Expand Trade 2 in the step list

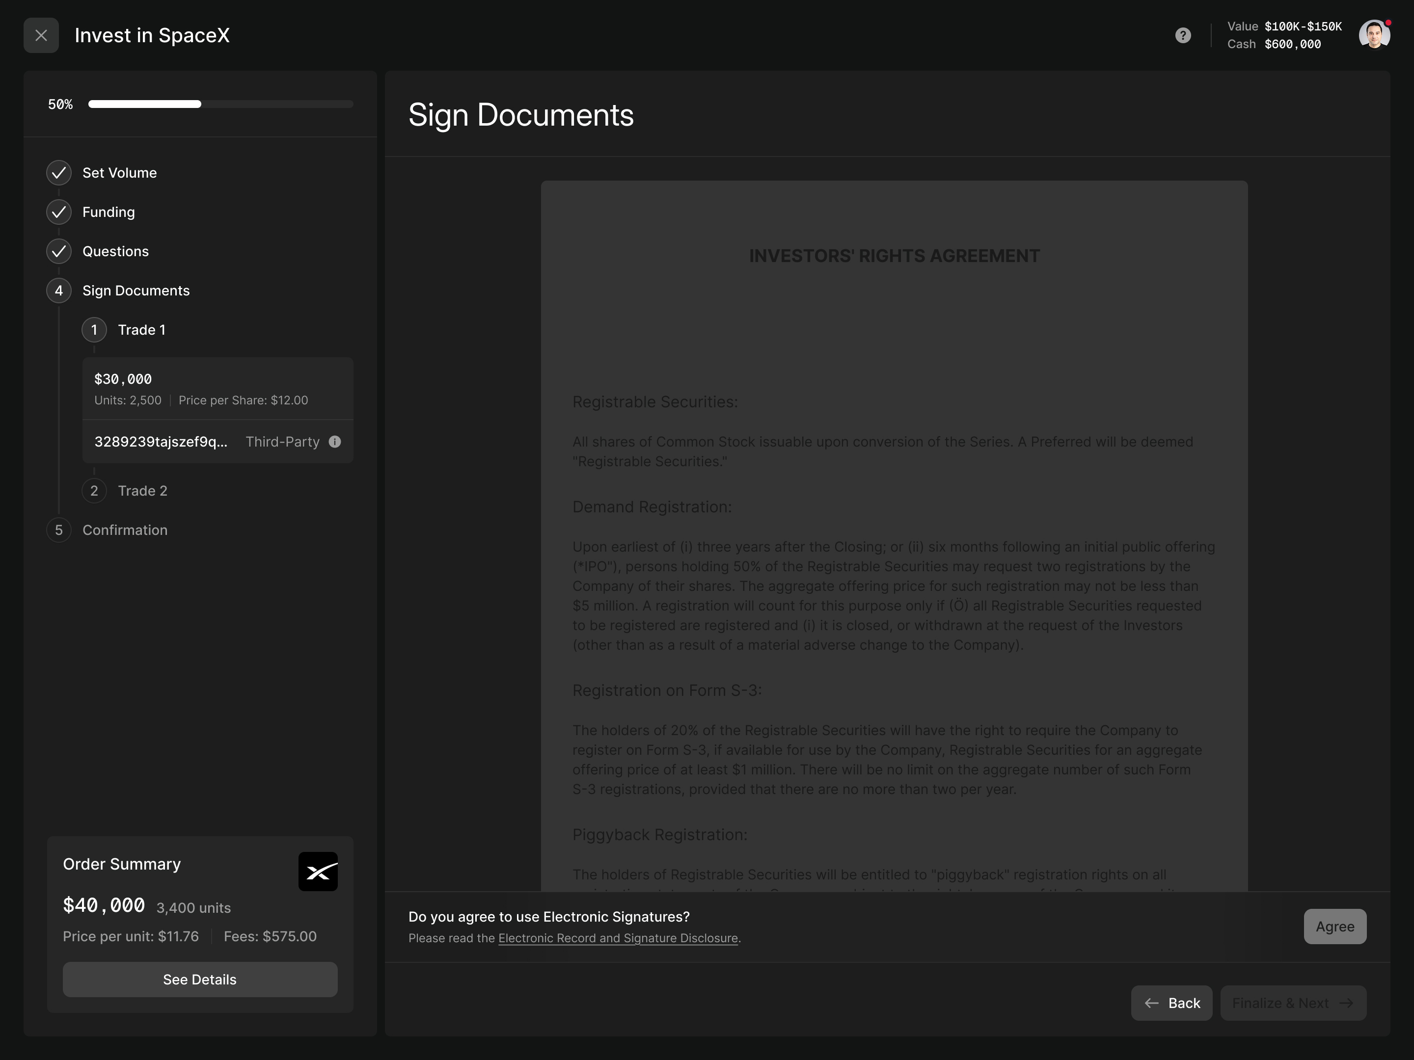142,491
